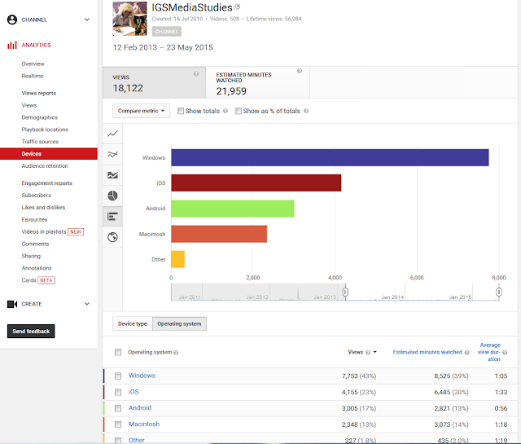Viewport: 521px width, 444px height.
Task: Sort by Estimated minutes watched column
Action: (x=427, y=352)
